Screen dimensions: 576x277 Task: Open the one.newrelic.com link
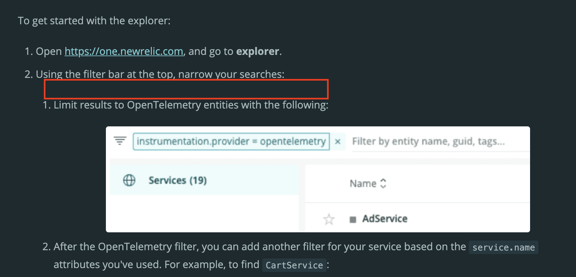point(124,51)
